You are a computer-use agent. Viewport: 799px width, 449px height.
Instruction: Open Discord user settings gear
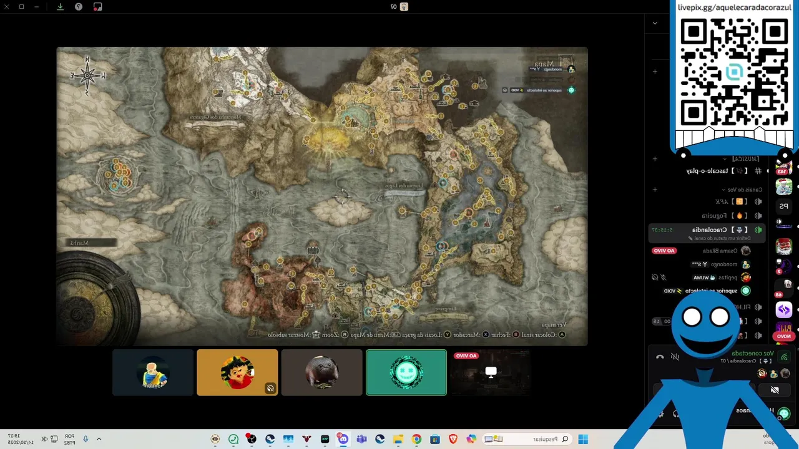(x=660, y=413)
